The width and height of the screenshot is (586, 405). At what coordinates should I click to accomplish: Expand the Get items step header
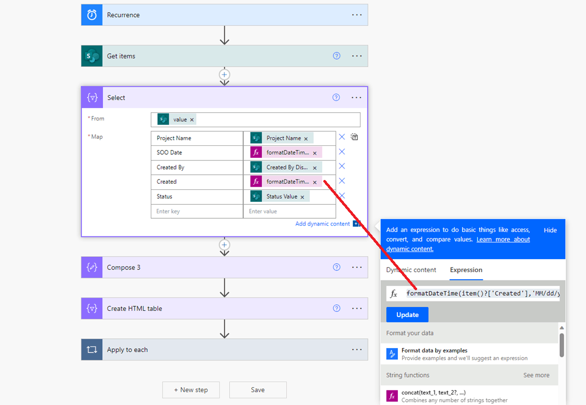click(x=225, y=56)
